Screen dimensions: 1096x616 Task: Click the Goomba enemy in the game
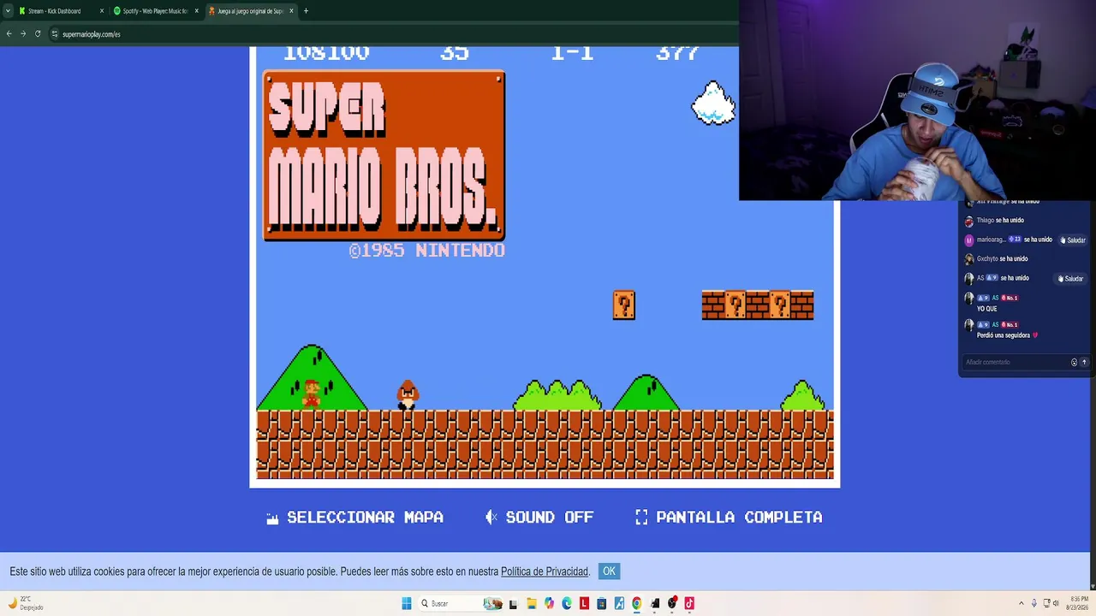click(x=408, y=394)
